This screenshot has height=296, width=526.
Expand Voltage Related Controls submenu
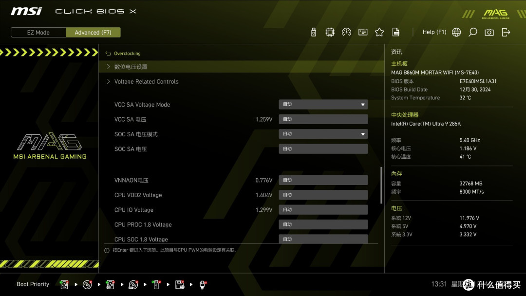pos(242,81)
